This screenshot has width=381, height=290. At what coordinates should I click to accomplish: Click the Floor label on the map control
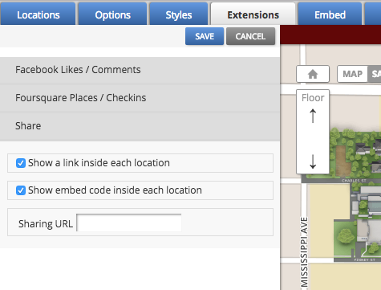[313, 98]
